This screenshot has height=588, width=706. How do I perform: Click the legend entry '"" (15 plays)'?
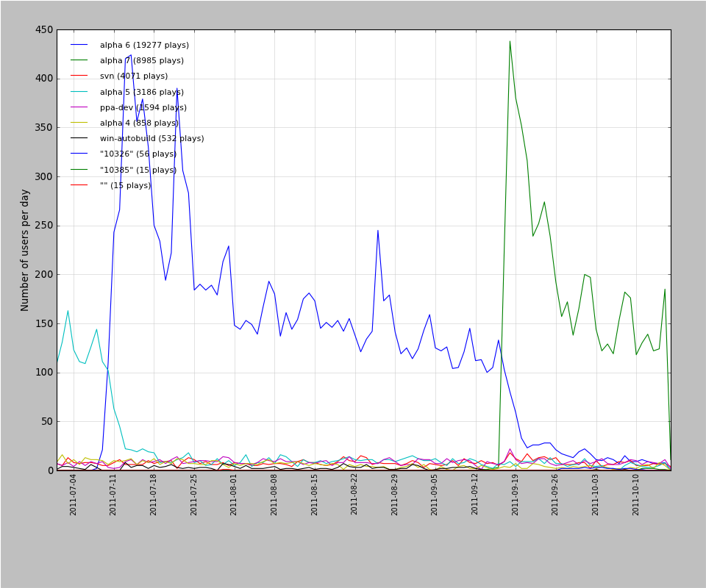(125, 185)
